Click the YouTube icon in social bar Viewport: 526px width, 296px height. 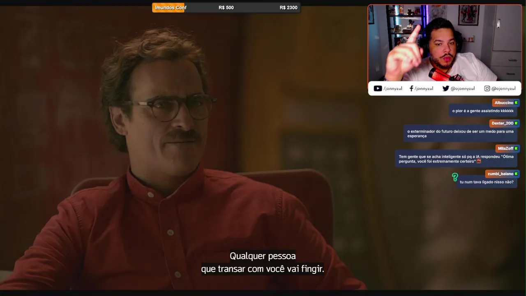coord(378,88)
